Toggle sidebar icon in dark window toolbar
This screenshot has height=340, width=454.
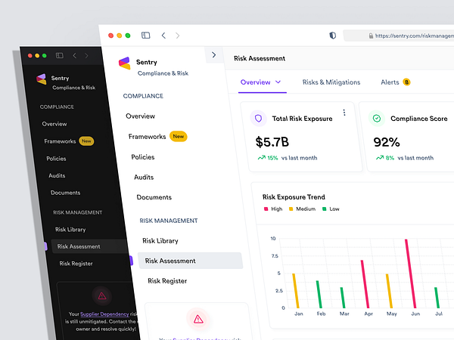click(59, 55)
